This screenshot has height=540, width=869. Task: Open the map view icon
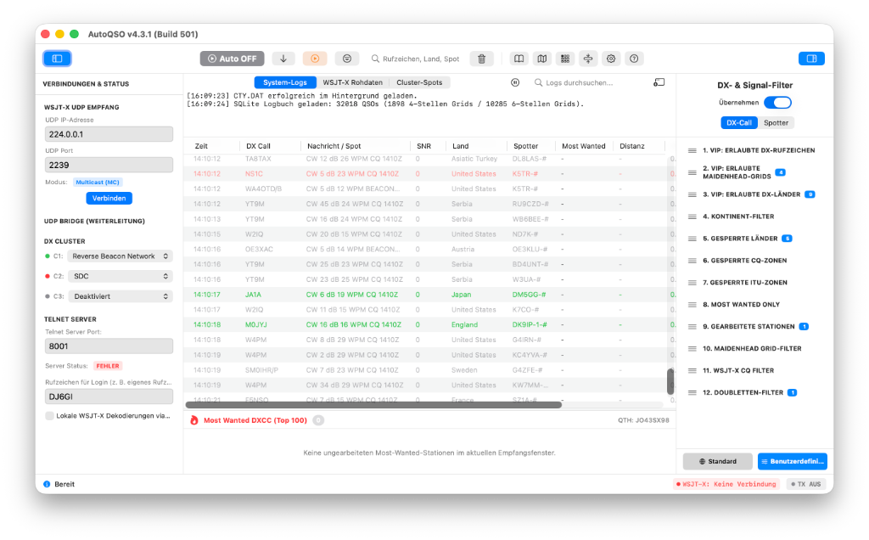pyautogui.click(x=542, y=59)
